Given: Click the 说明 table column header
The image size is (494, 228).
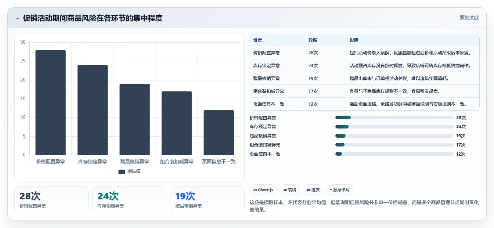Looking at the screenshot, I should coord(354,40).
